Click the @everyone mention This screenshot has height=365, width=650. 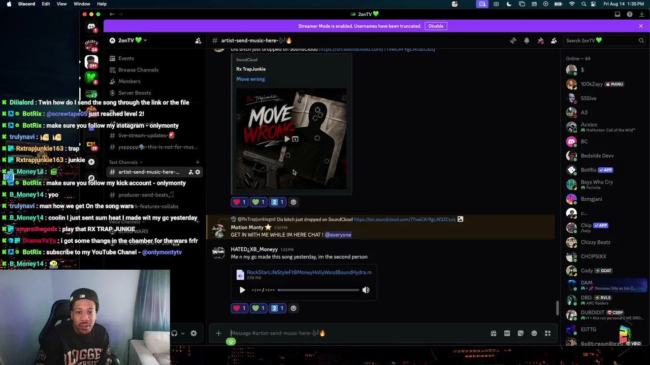(338, 235)
